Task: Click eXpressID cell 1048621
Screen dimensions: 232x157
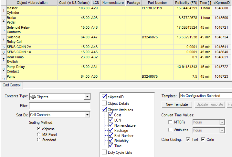Action: 222,59
